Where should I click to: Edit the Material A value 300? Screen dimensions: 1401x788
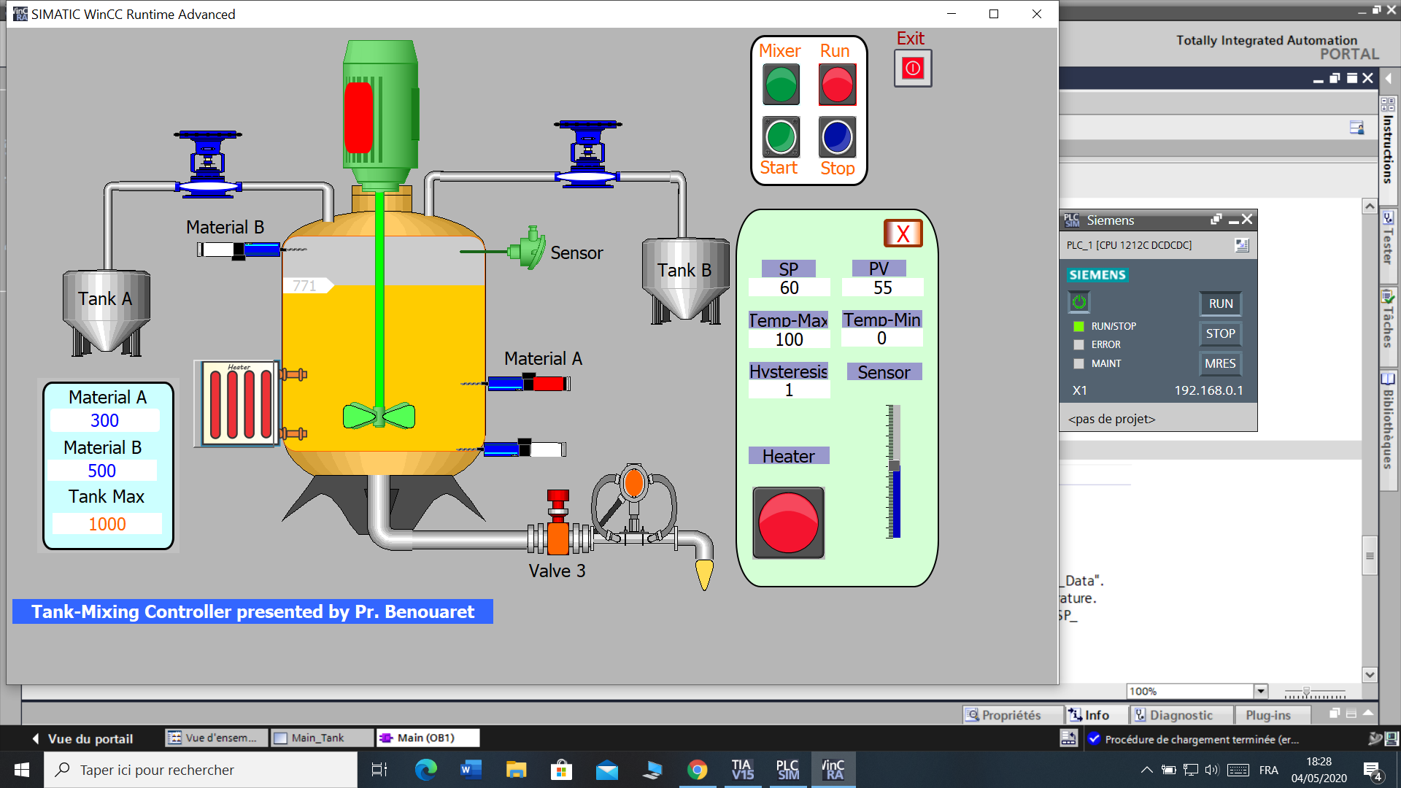coord(105,421)
